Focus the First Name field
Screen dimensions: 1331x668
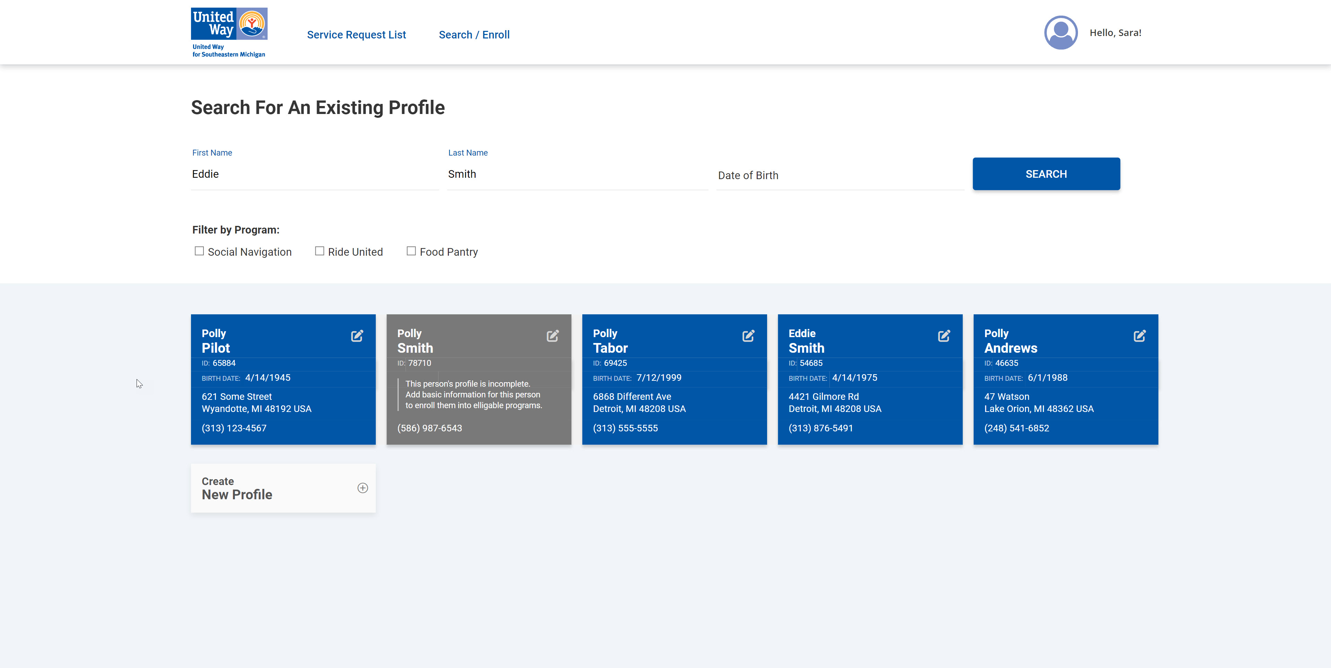coord(314,174)
